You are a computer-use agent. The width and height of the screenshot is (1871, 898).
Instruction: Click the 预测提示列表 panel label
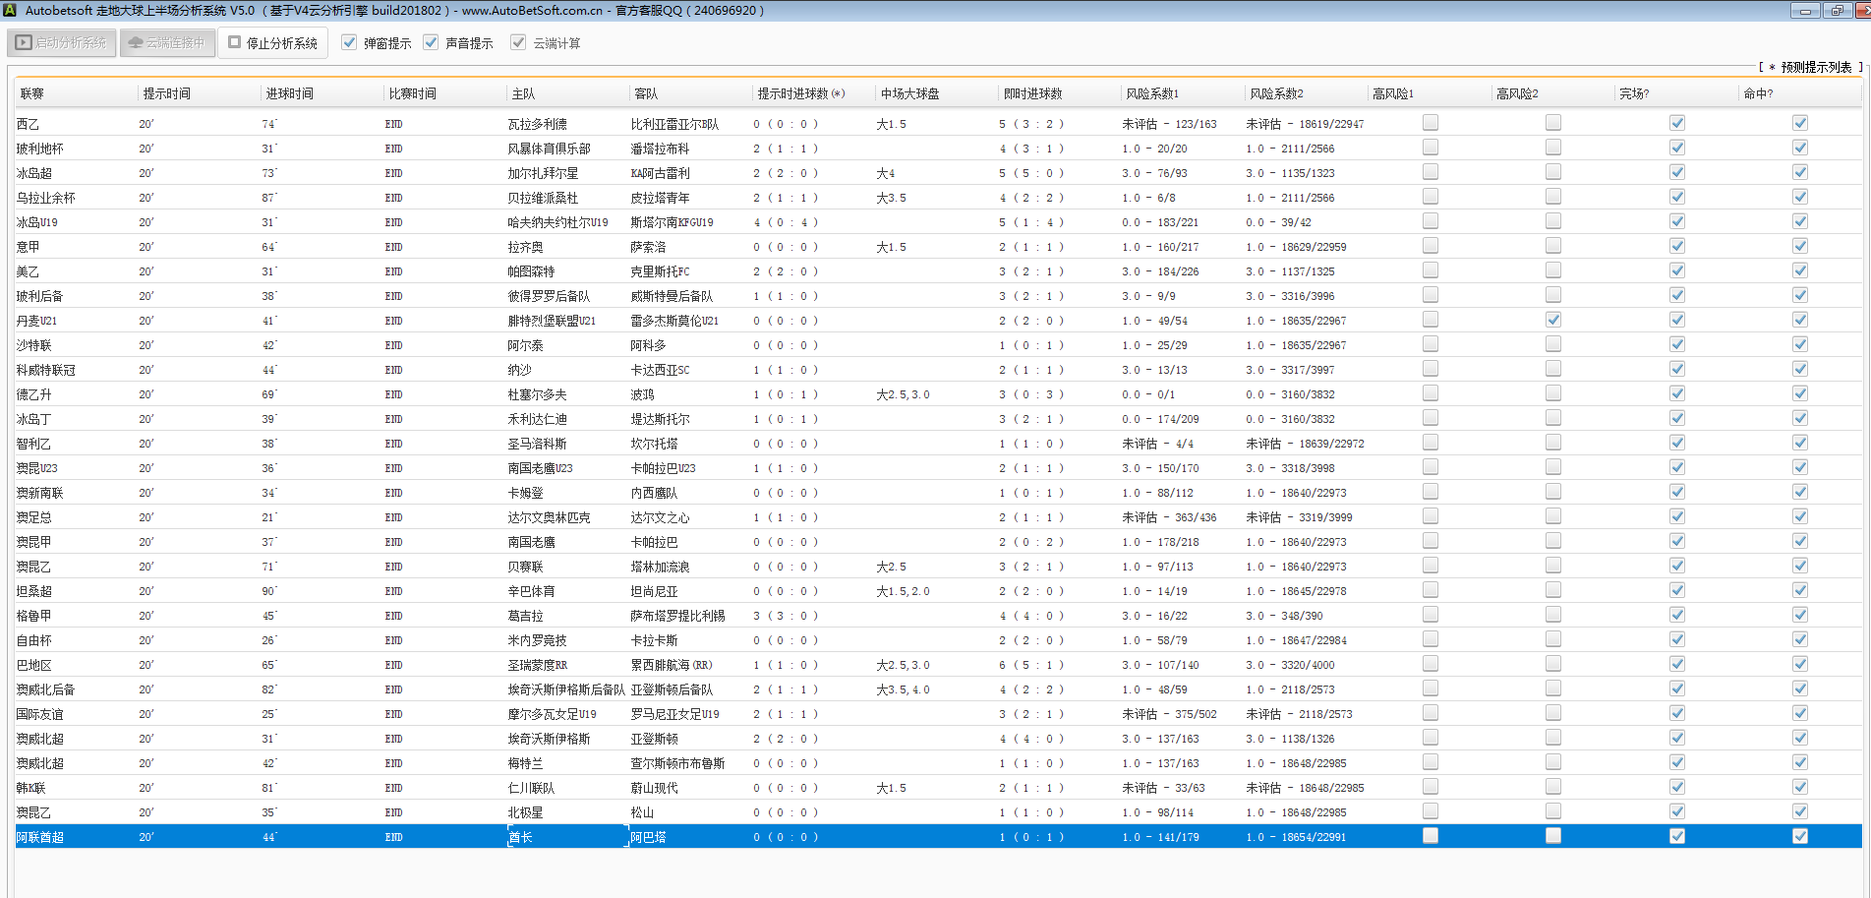pyautogui.click(x=1815, y=67)
